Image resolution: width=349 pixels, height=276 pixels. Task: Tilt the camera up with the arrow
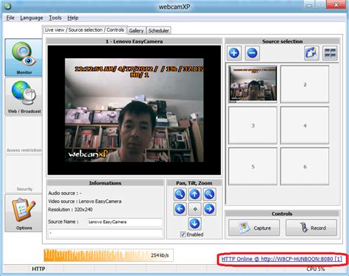194,194
